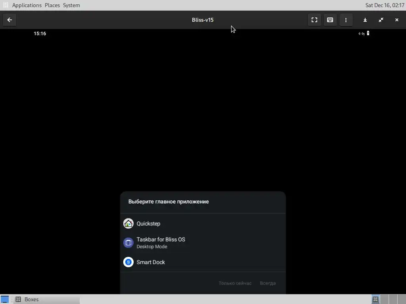Click the Boxes taskbar entry
This screenshot has width=406, height=304.
coord(47,299)
